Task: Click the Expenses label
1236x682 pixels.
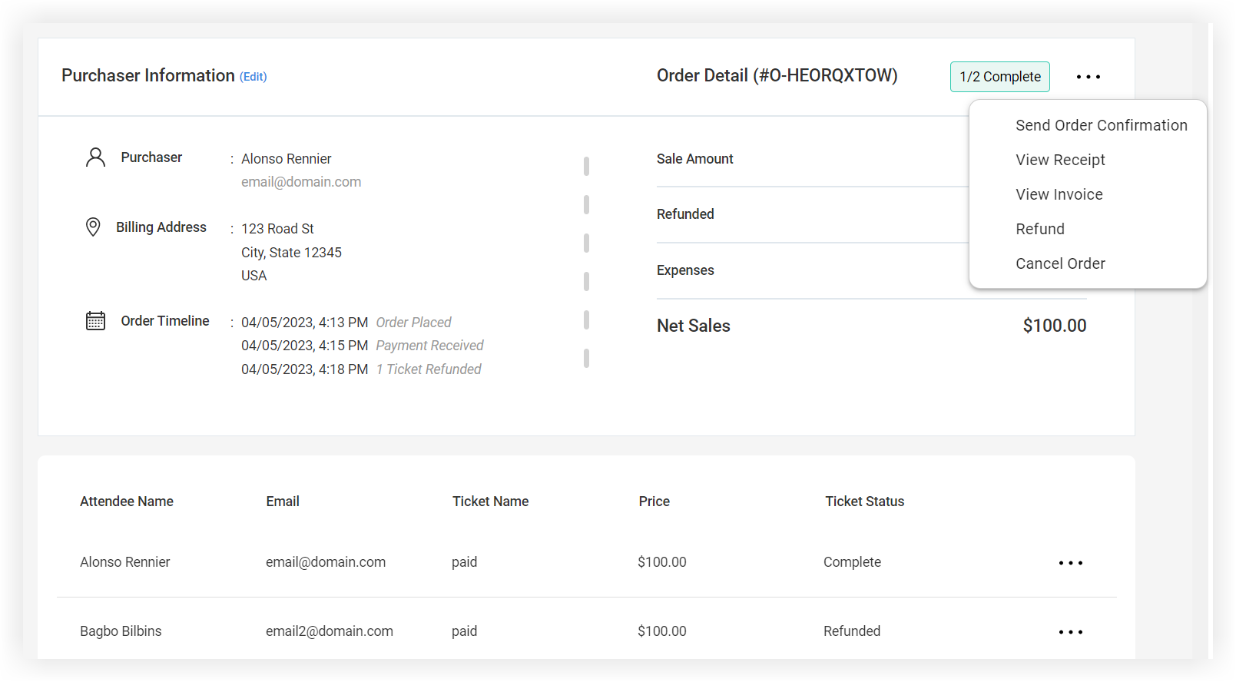Action: coord(685,270)
